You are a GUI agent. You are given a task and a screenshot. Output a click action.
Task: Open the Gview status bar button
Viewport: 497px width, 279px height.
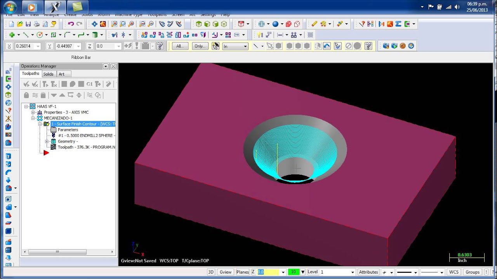pos(225,272)
